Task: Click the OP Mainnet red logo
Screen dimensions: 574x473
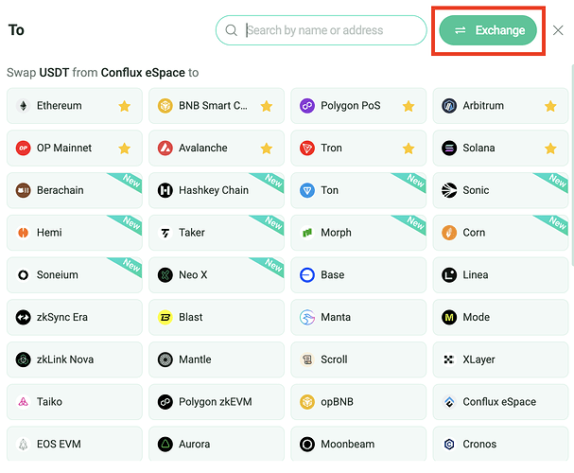Action: pyautogui.click(x=23, y=149)
